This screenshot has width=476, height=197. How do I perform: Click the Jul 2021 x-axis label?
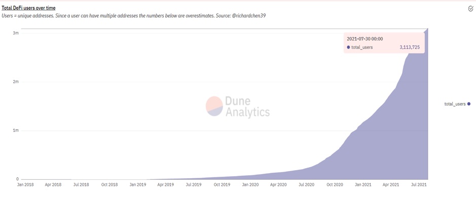(419, 184)
